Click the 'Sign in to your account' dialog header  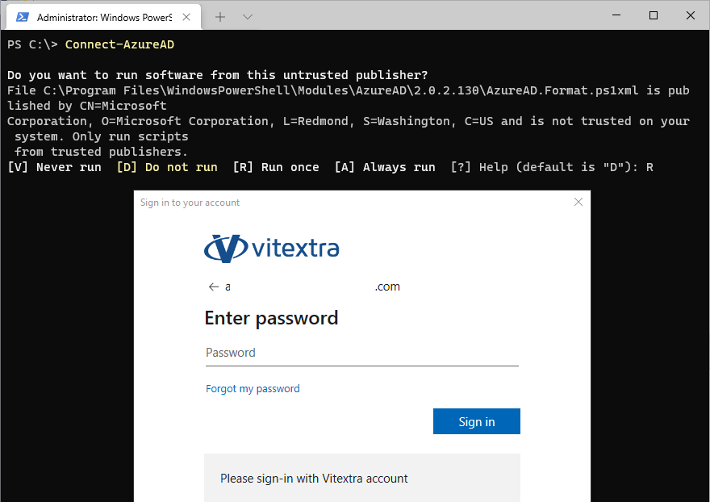(189, 203)
